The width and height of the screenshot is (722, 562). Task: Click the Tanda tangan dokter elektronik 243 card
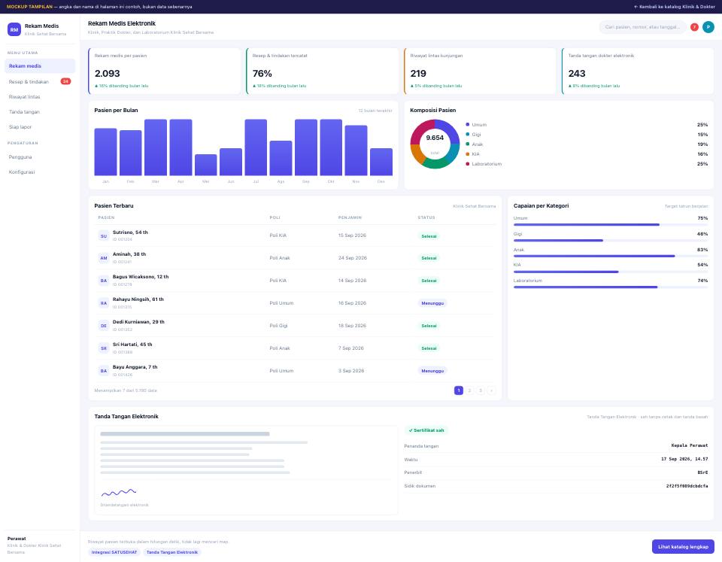(638, 71)
